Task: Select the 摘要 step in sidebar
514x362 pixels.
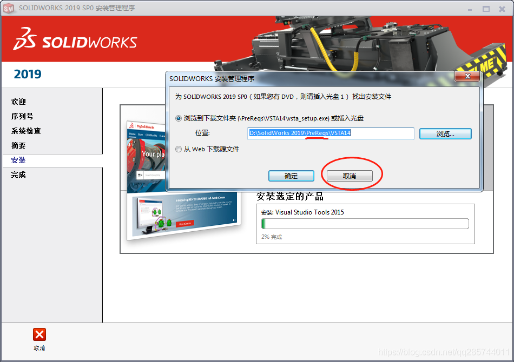Action: (x=18, y=146)
